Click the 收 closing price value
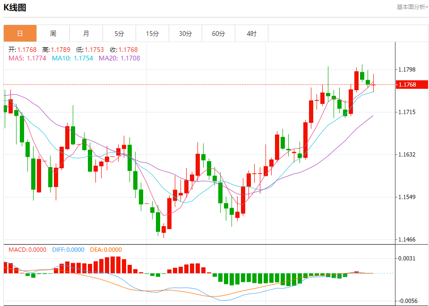This screenshot has height=306, width=429. 124,50
